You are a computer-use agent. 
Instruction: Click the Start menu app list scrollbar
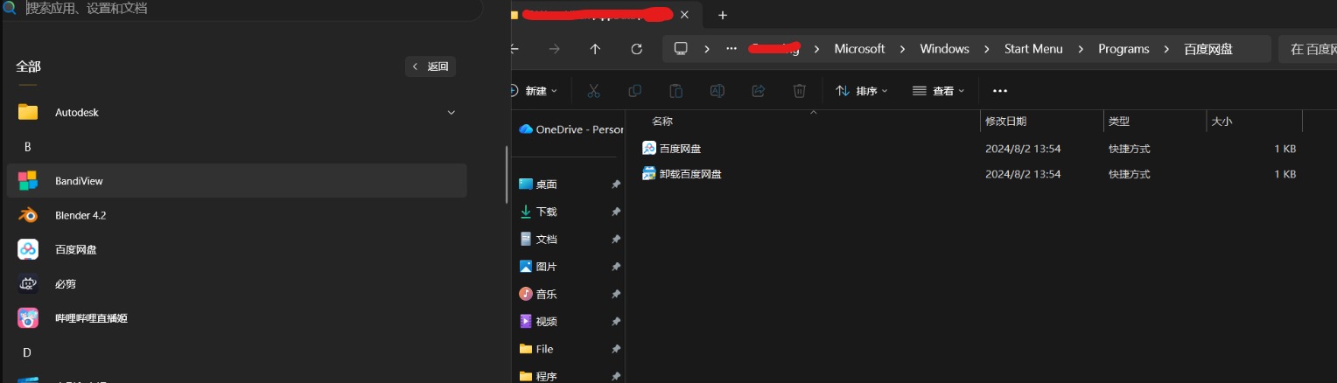(506, 174)
